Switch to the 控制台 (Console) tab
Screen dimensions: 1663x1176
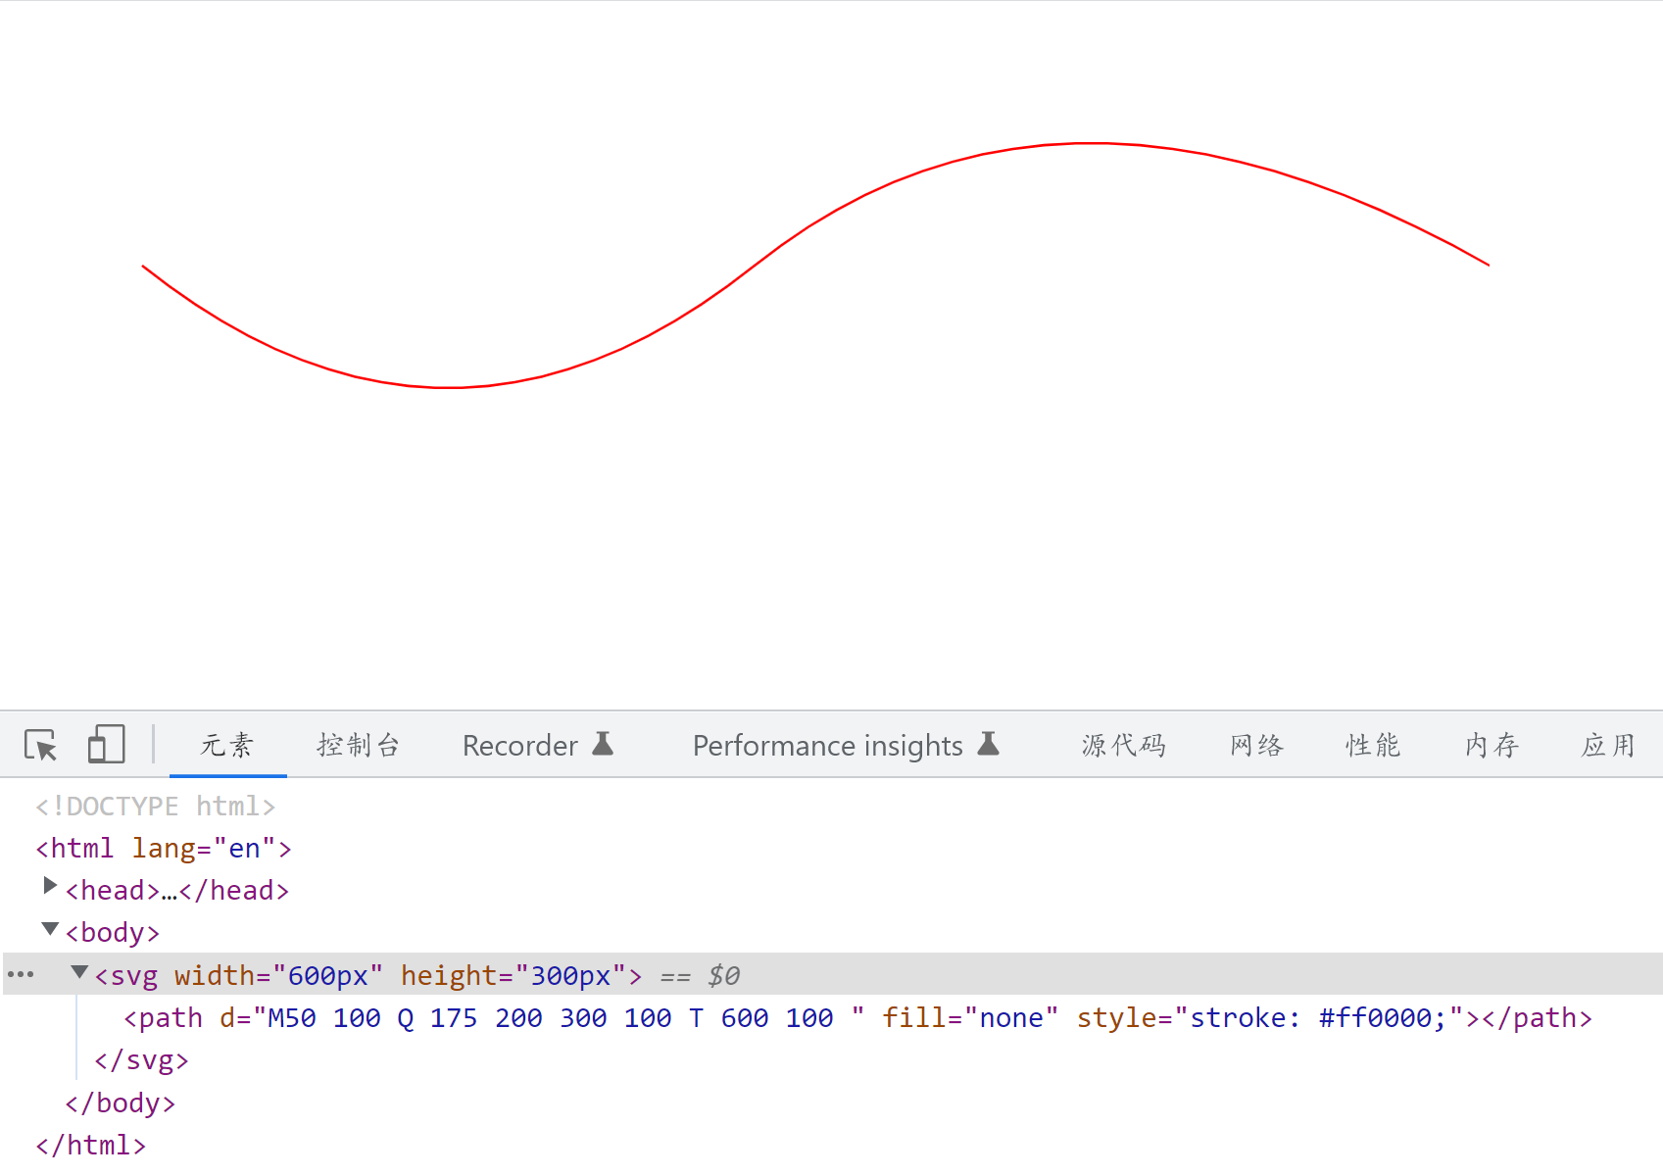(x=359, y=745)
